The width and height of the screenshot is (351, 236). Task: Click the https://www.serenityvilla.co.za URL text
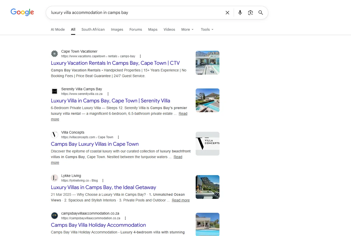point(82,94)
